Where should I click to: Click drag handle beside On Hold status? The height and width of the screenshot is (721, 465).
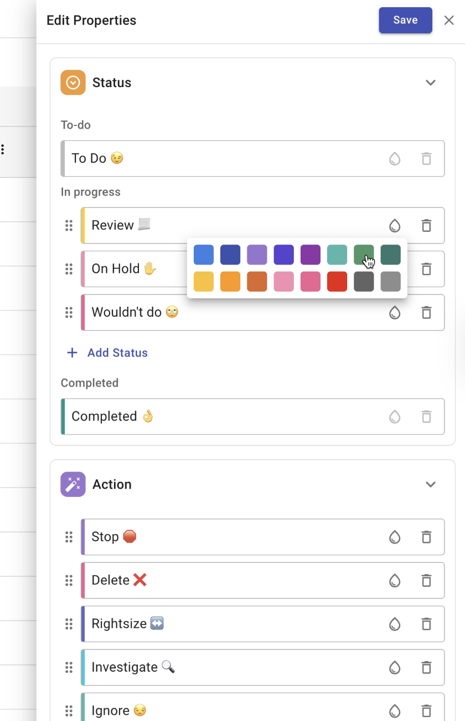tap(69, 269)
